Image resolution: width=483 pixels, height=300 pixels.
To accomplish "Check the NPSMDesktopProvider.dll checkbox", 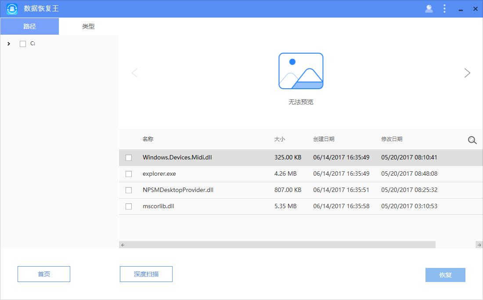I will coord(129,190).
